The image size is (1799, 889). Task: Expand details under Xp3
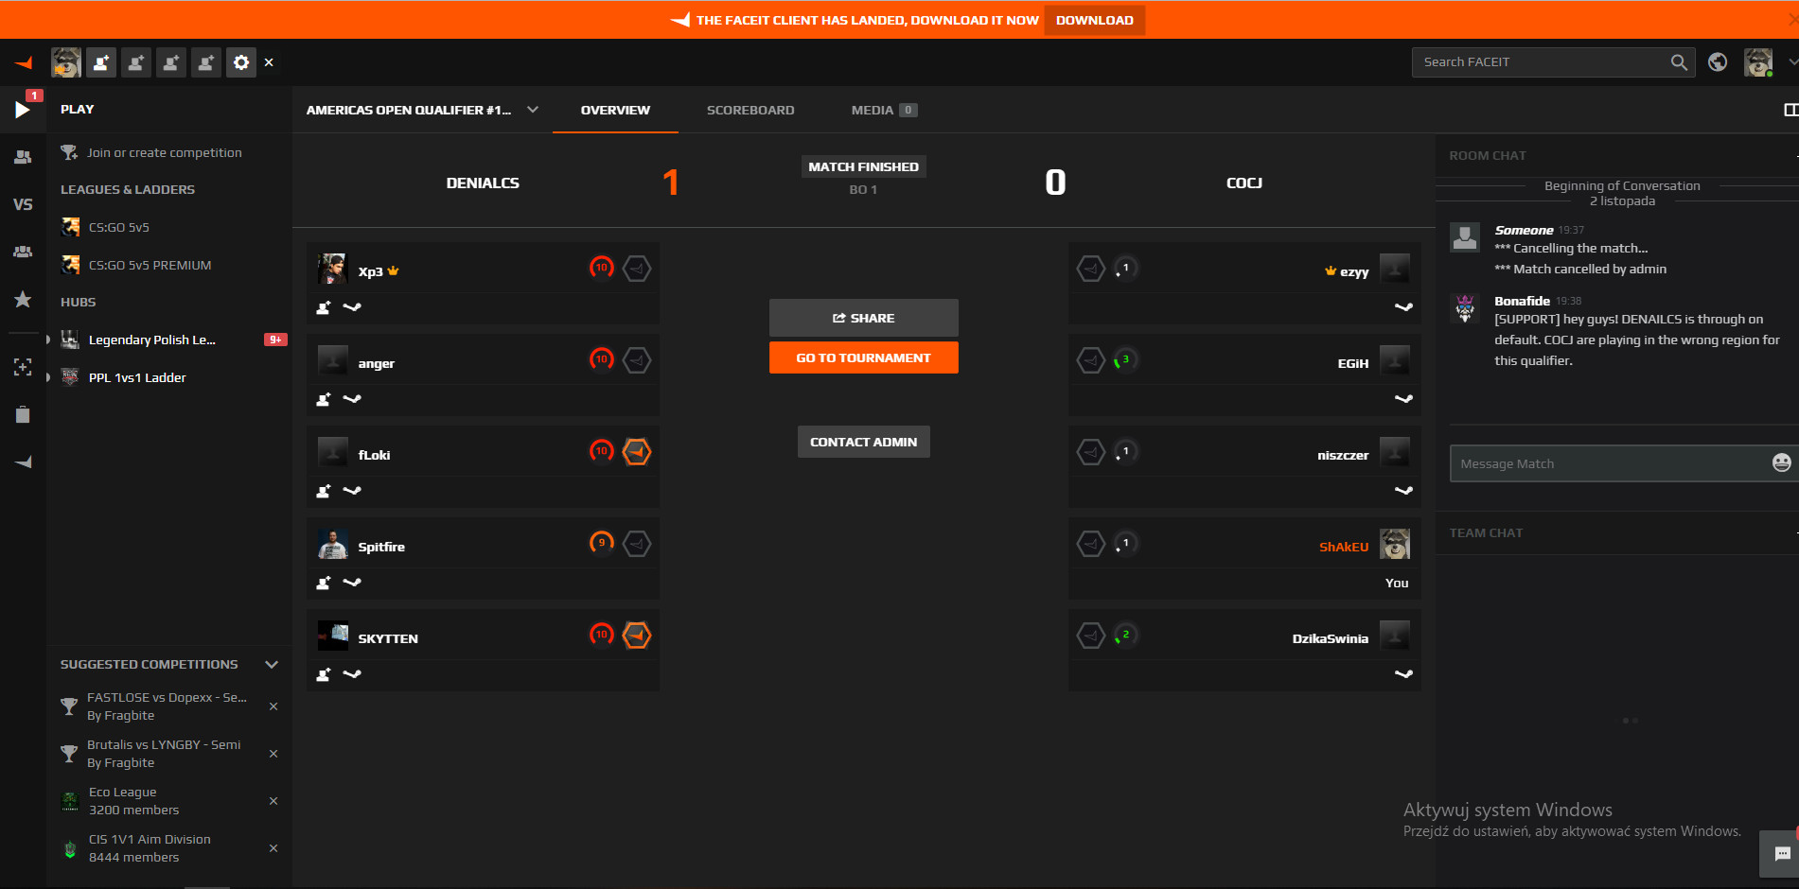(352, 307)
